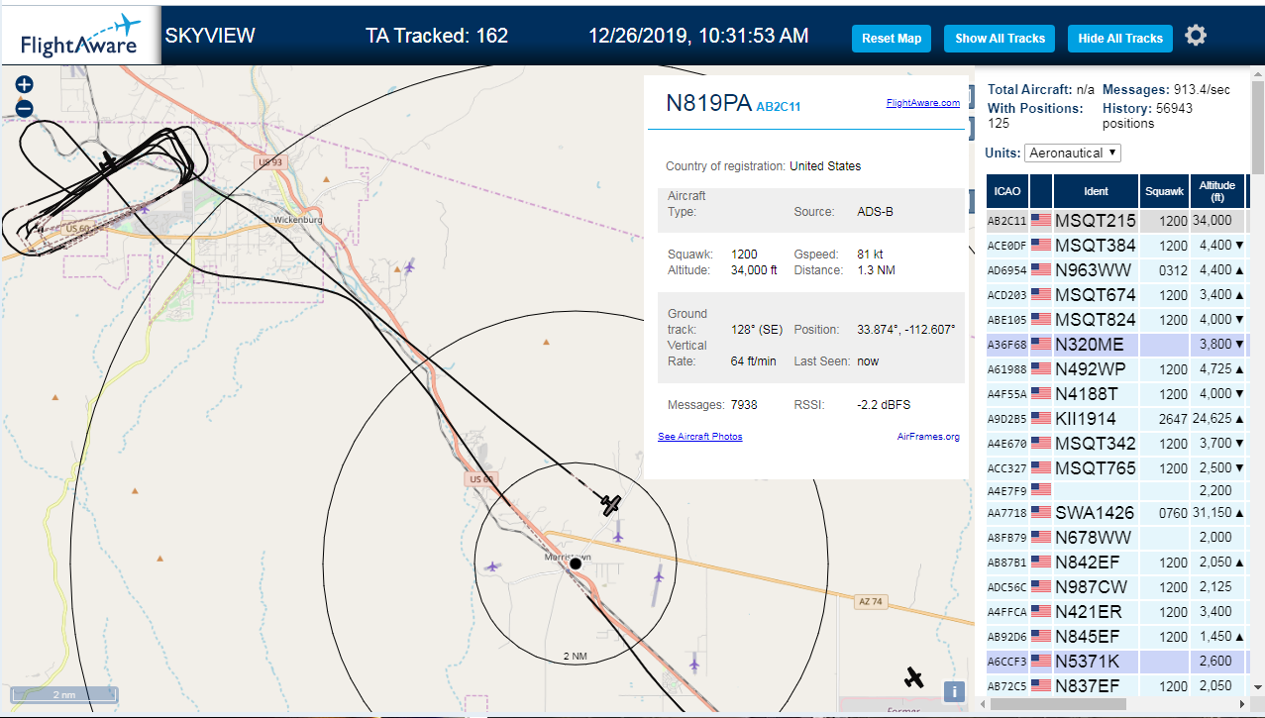Open FlightAware.com link in aircraft panel
The image size is (1265, 718).
(922, 103)
